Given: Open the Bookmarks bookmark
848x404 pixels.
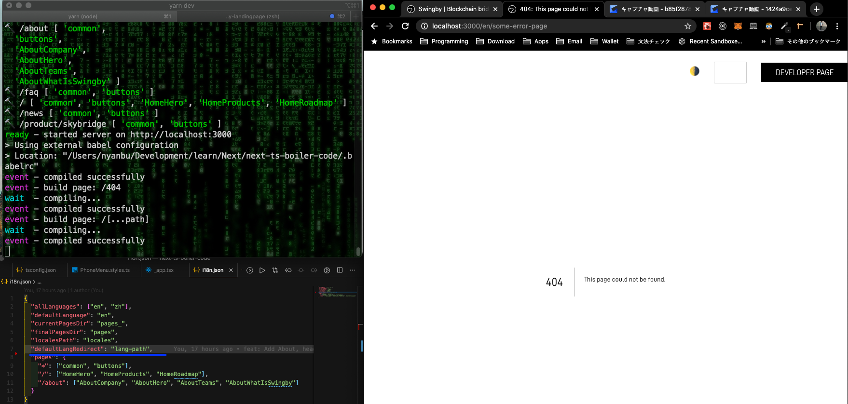Looking at the screenshot, I should pyautogui.click(x=391, y=41).
